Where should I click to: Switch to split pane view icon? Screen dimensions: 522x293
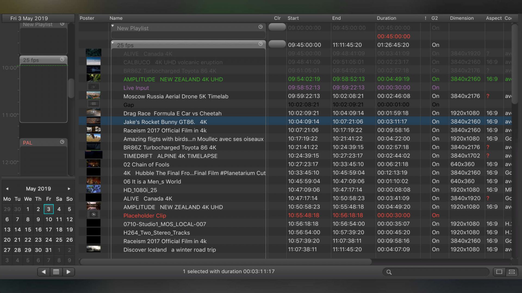[512, 272]
